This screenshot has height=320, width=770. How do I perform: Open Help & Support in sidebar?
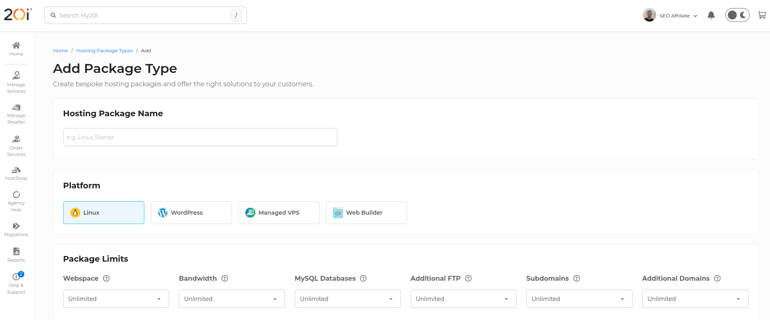pos(16,284)
